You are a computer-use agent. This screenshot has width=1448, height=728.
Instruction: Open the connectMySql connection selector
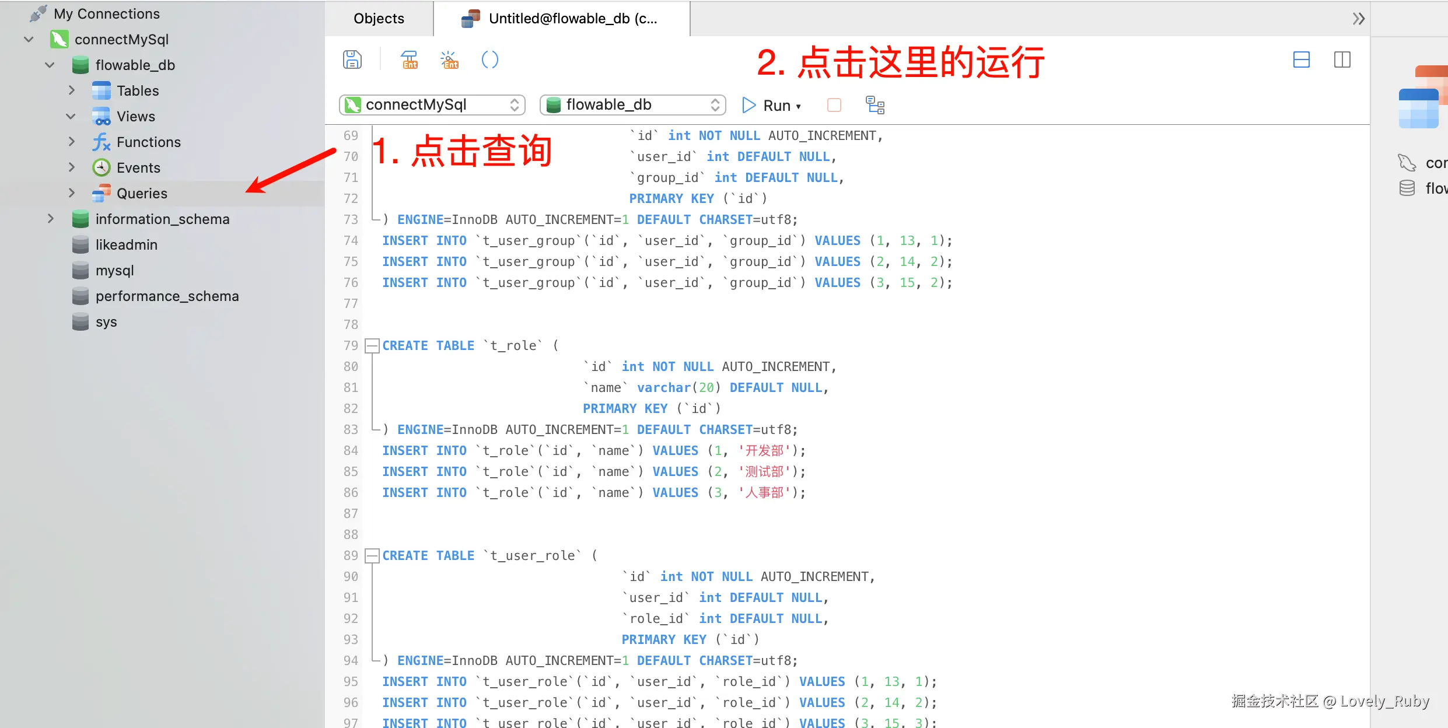pos(432,104)
